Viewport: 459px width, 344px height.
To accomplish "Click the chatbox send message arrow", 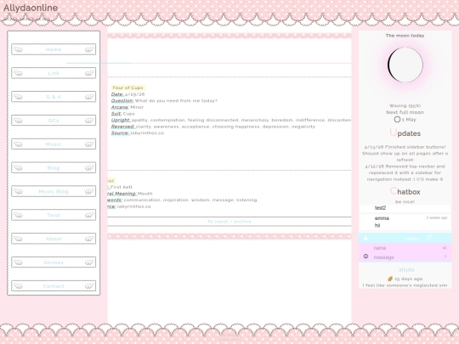I will coord(445,257).
